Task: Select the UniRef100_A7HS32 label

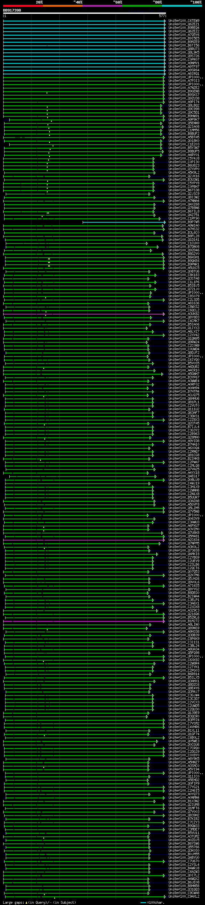Action: [184, 229]
